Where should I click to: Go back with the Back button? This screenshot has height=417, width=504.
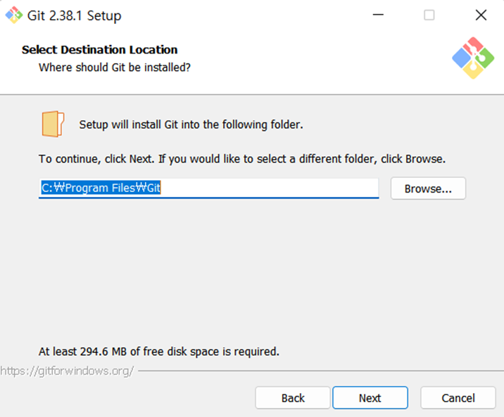(x=293, y=398)
